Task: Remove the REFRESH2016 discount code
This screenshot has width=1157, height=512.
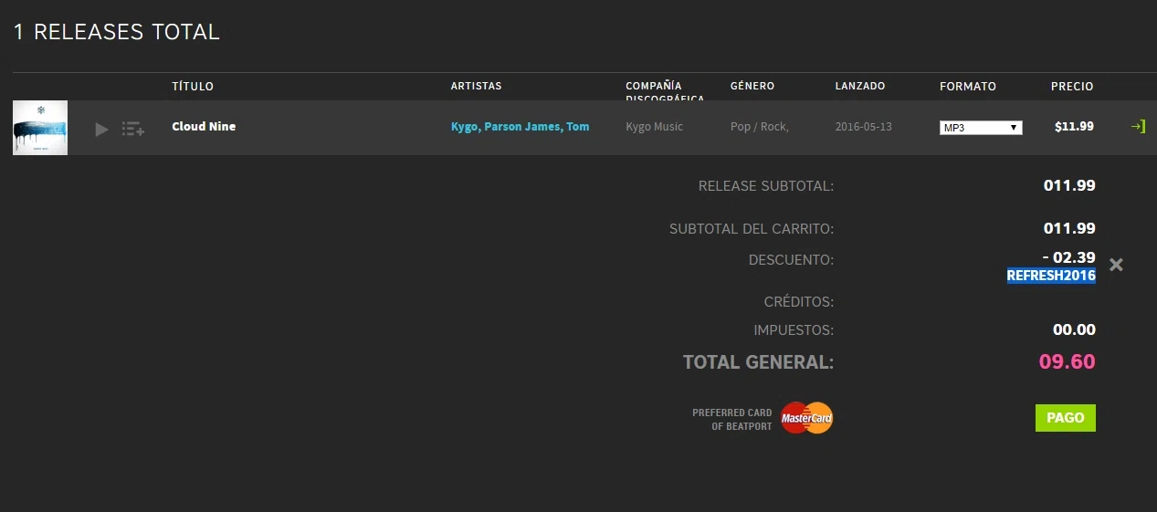Action: pos(1116,265)
